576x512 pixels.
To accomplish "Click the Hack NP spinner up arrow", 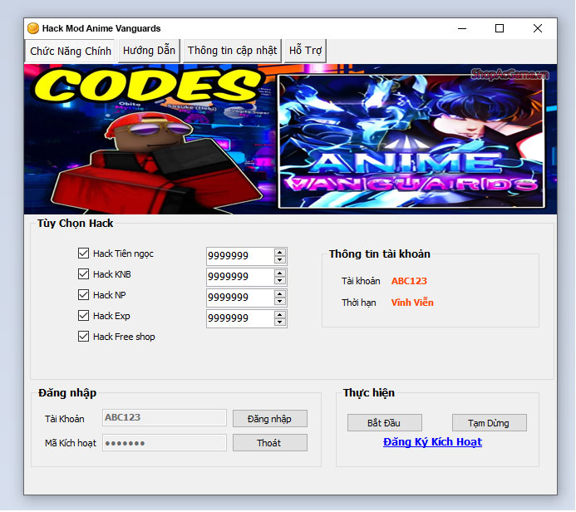I will click(280, 294).
